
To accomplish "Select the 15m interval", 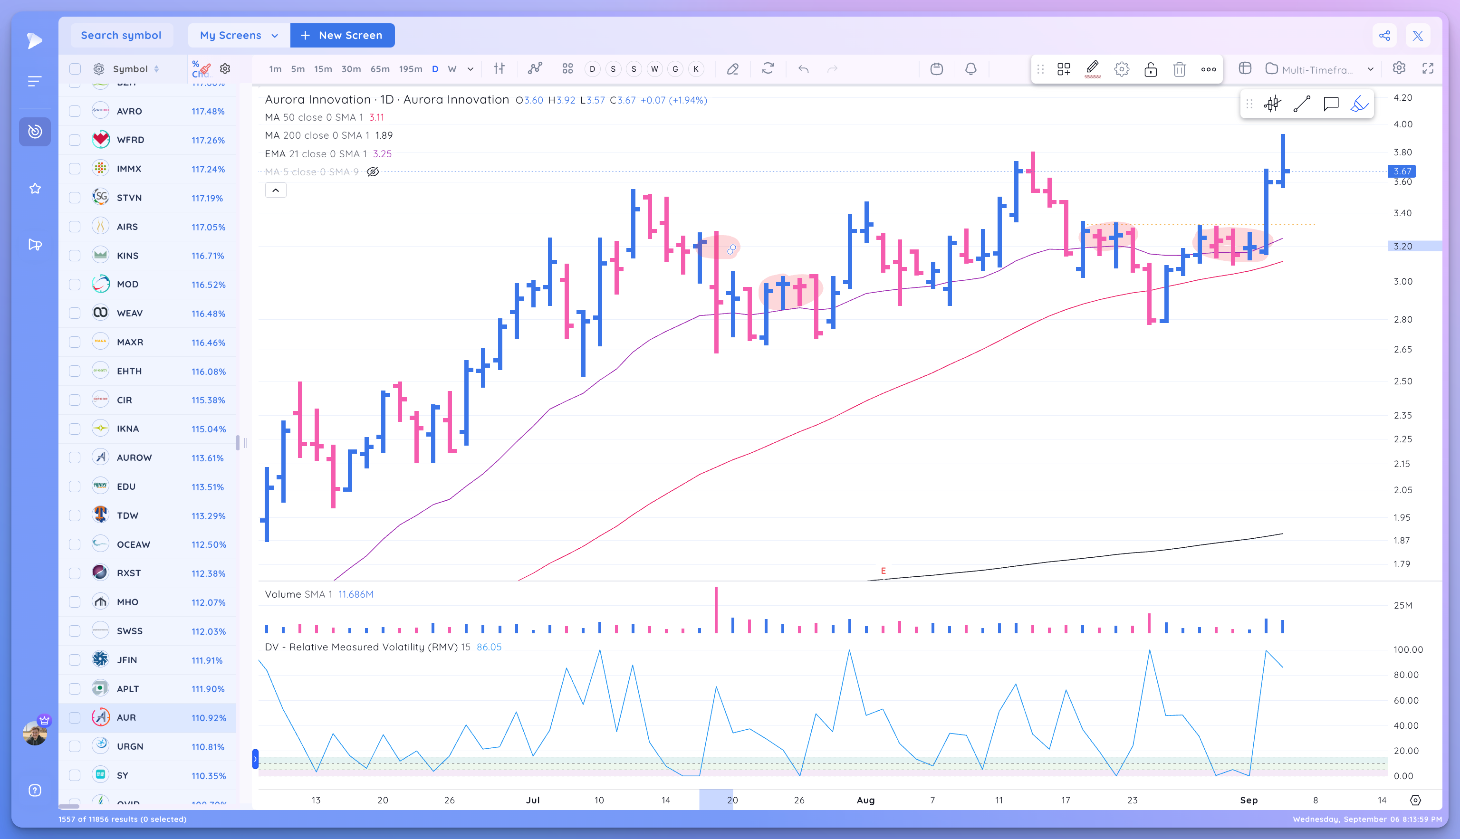I will [323, 68].
